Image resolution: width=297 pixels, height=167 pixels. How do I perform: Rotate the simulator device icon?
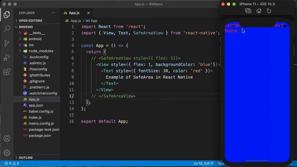[x=269, y=11]
